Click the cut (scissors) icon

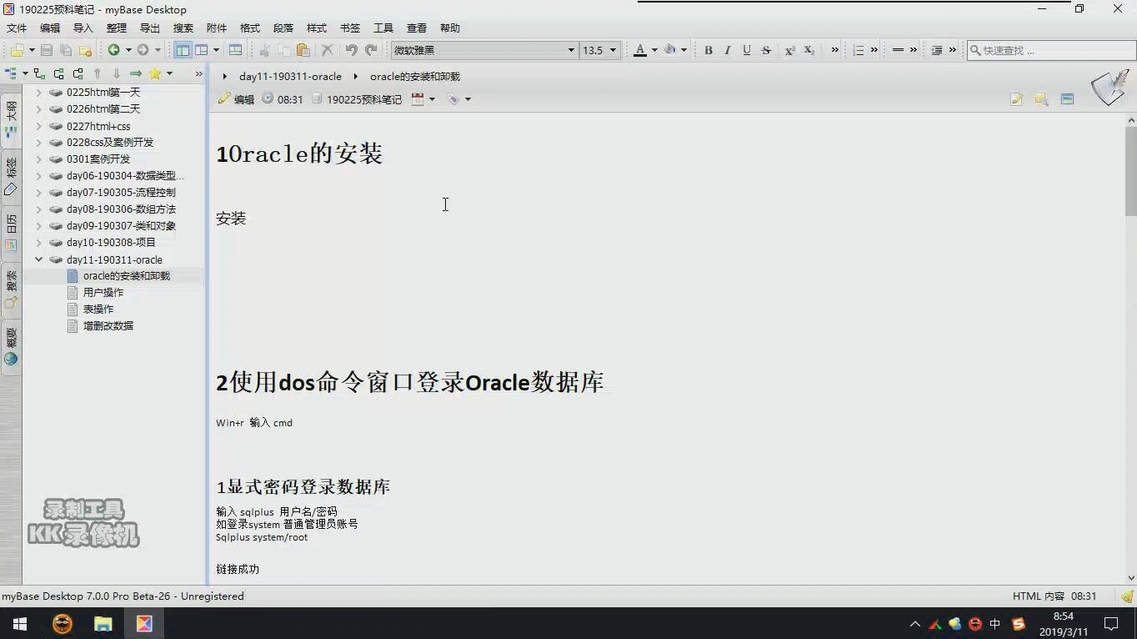(x=265, y=50)
